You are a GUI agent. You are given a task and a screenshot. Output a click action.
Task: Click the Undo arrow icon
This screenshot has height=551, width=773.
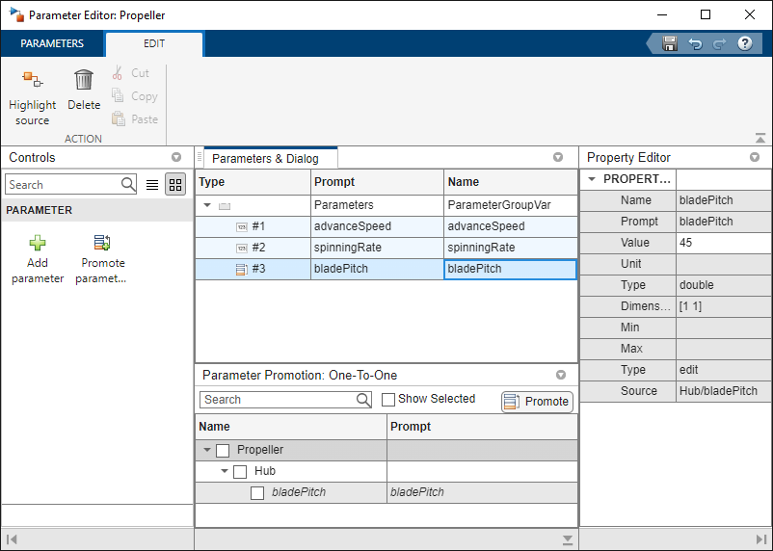pyautogui.click(x=694, y=44)
